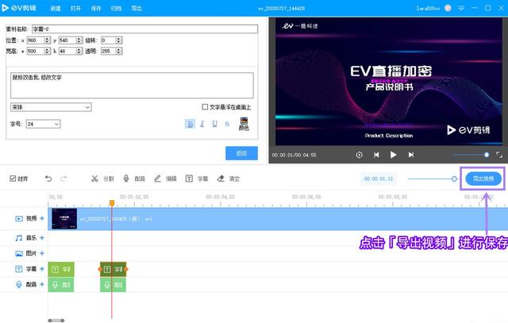Open the 宋体 font dropdown

51,107
